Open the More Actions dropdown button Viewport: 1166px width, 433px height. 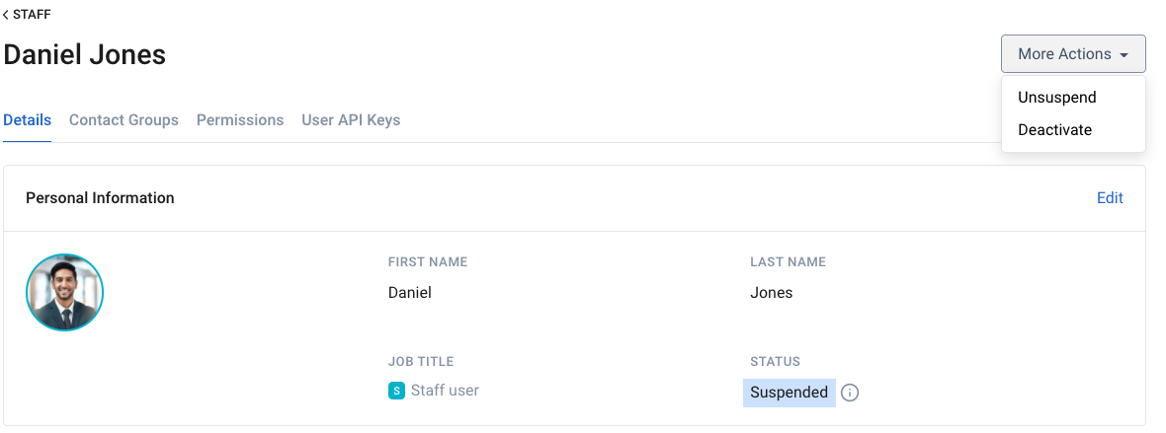[1073, 53]
